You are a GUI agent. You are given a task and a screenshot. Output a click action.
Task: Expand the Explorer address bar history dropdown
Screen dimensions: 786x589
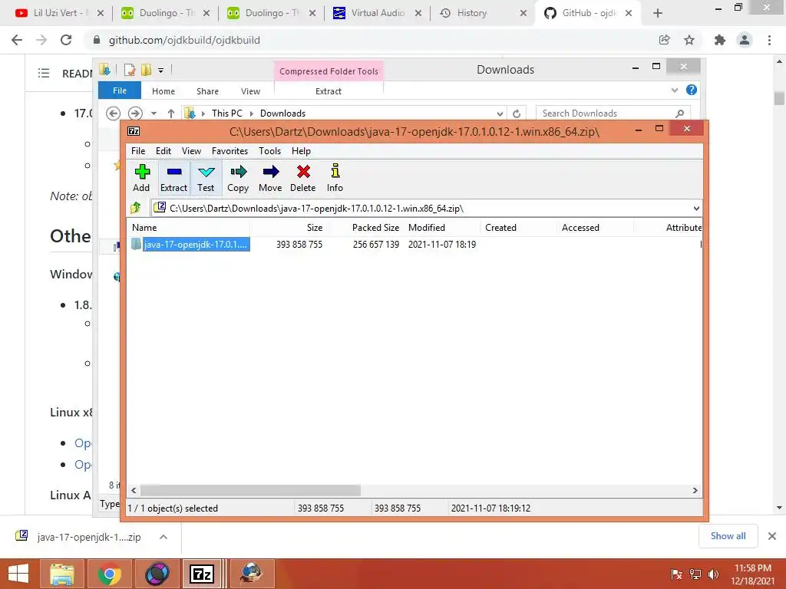tap(500, 114)
